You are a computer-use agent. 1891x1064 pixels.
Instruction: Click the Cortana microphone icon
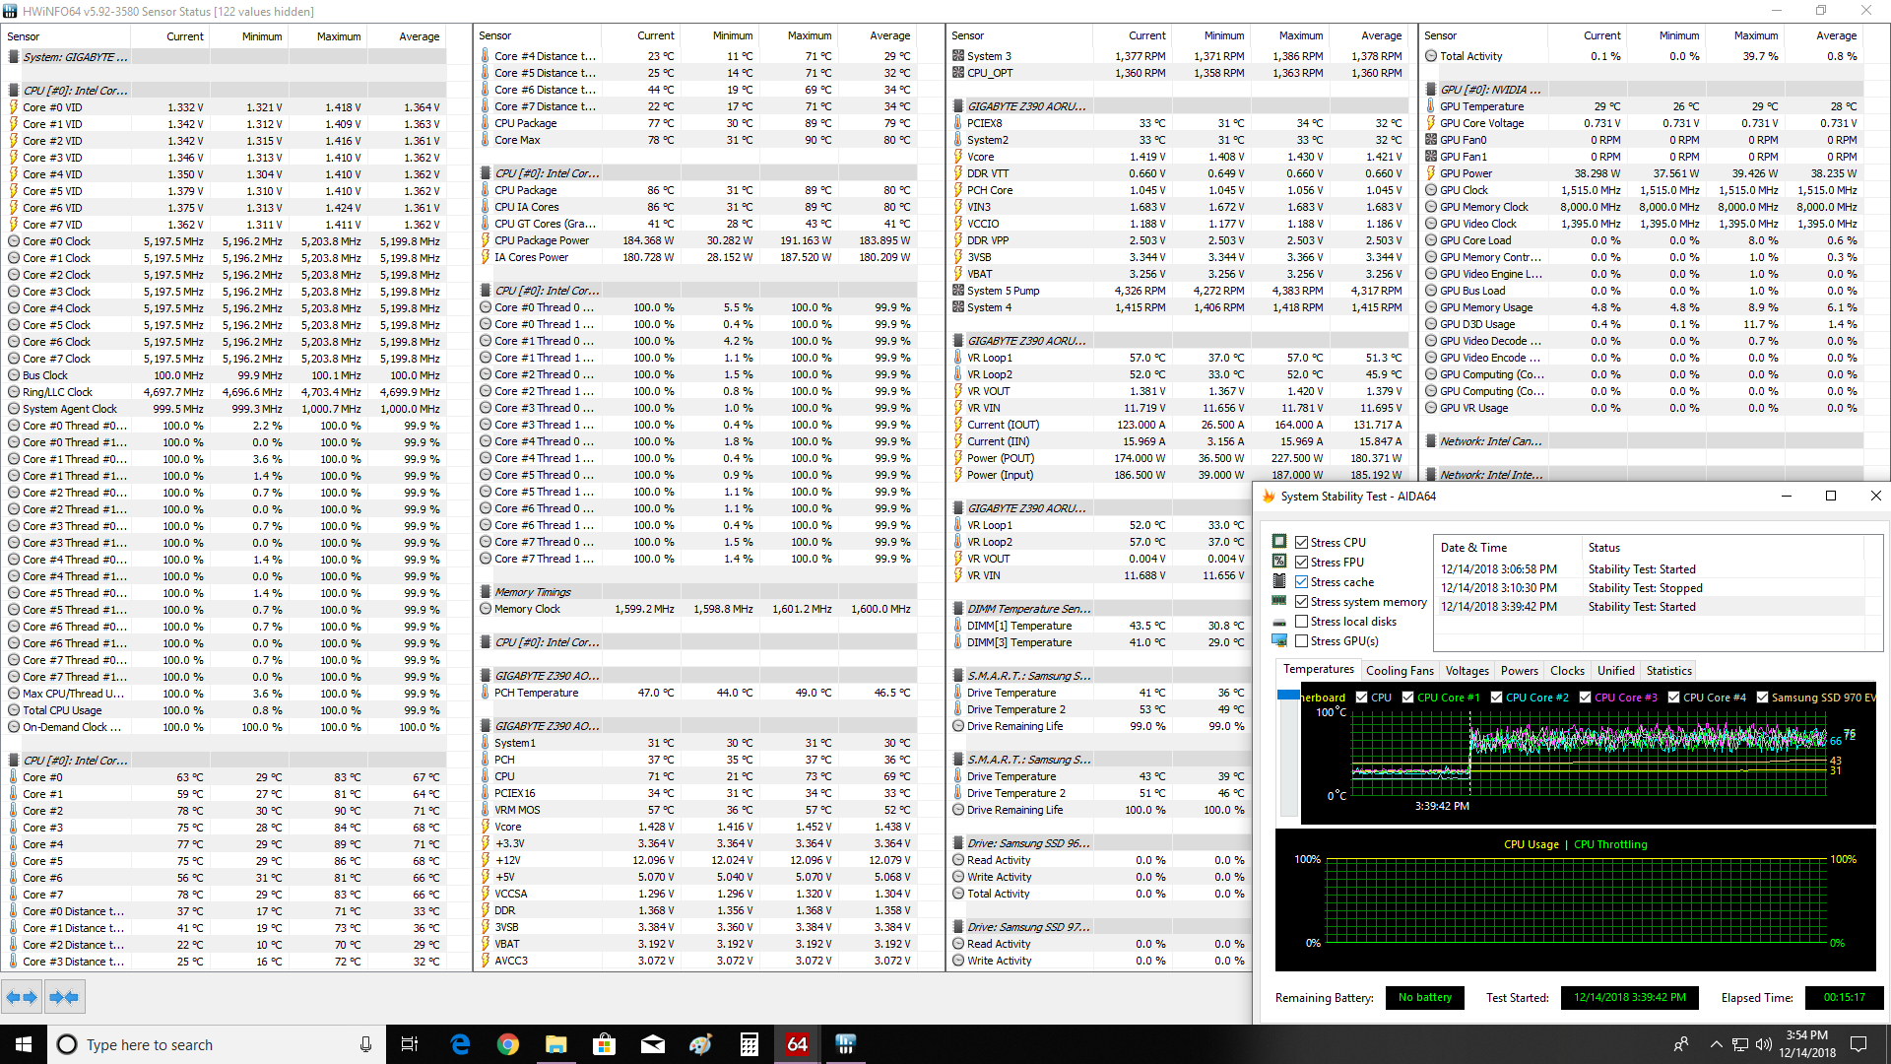click(x=365, y=1044)
